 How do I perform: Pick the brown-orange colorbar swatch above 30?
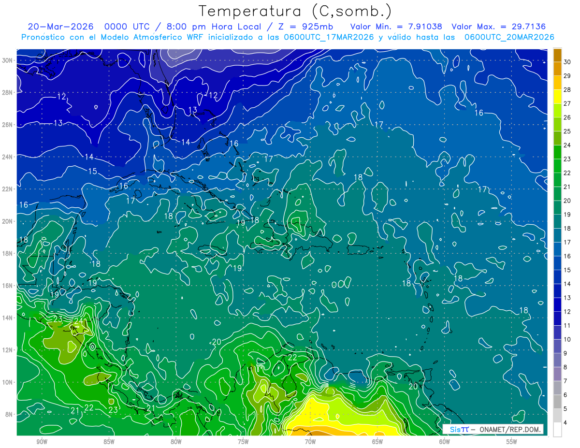[x=557, y=55]
